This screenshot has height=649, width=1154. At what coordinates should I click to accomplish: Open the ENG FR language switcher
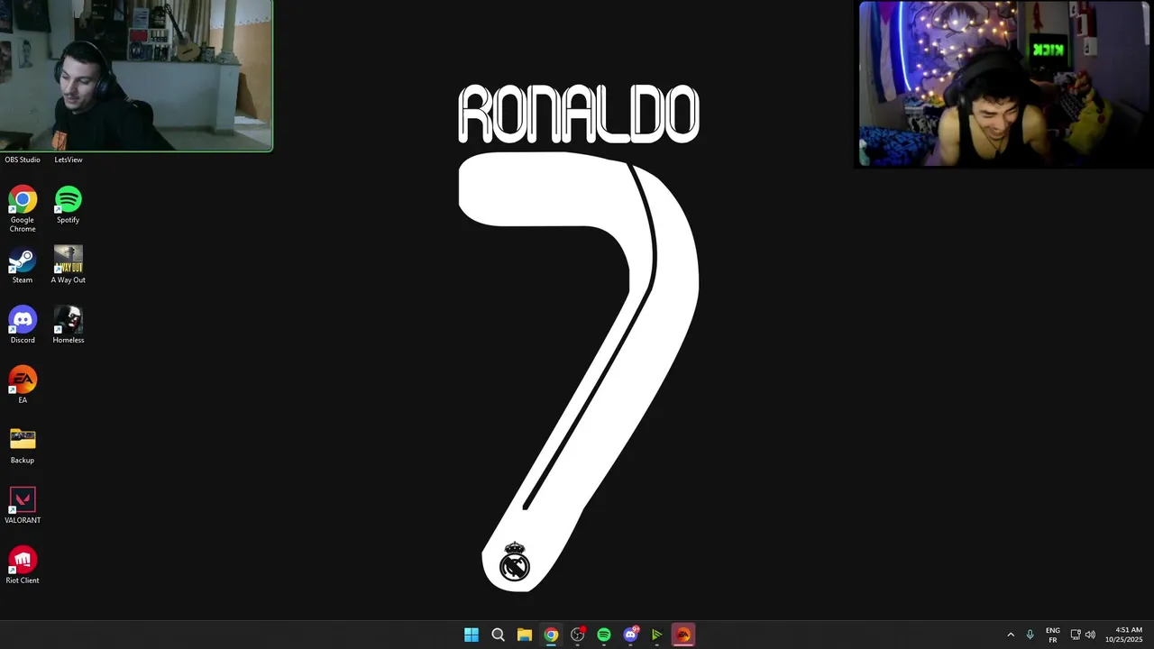coord(1053,635)
